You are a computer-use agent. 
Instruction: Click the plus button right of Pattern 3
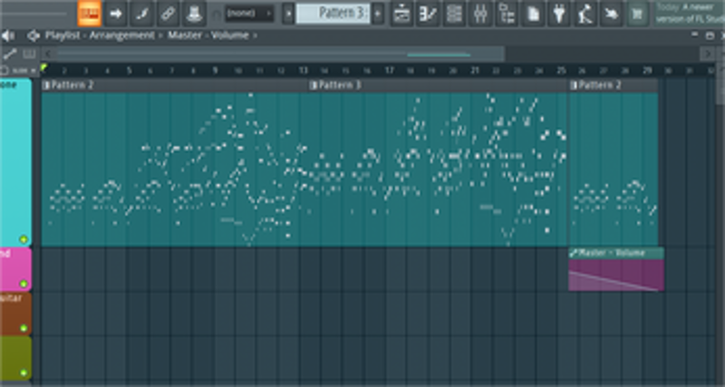tap(378, 14)
